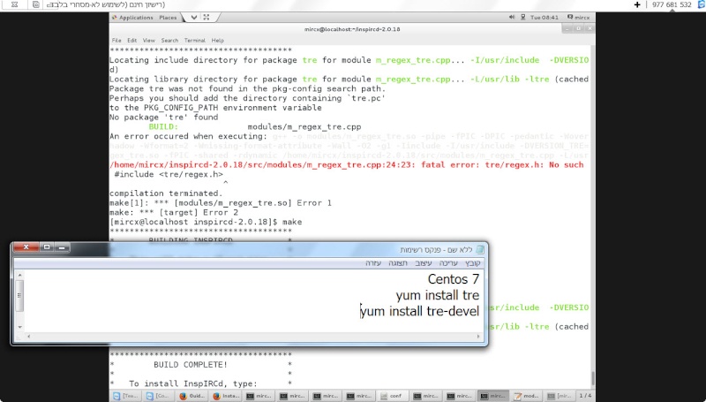Click Notepad vertical scrollbar down arrow
Screen dimensions: 706x402
[x=19, y=327]
